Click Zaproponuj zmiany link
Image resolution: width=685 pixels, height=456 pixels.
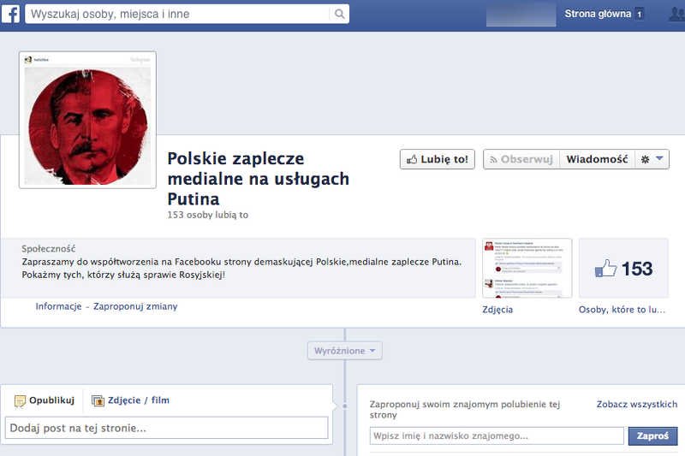(135, 306)
